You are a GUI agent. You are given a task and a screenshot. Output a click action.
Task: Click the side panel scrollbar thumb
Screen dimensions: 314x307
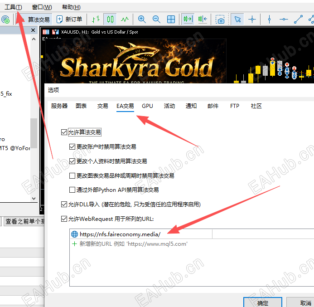(34, 133)
